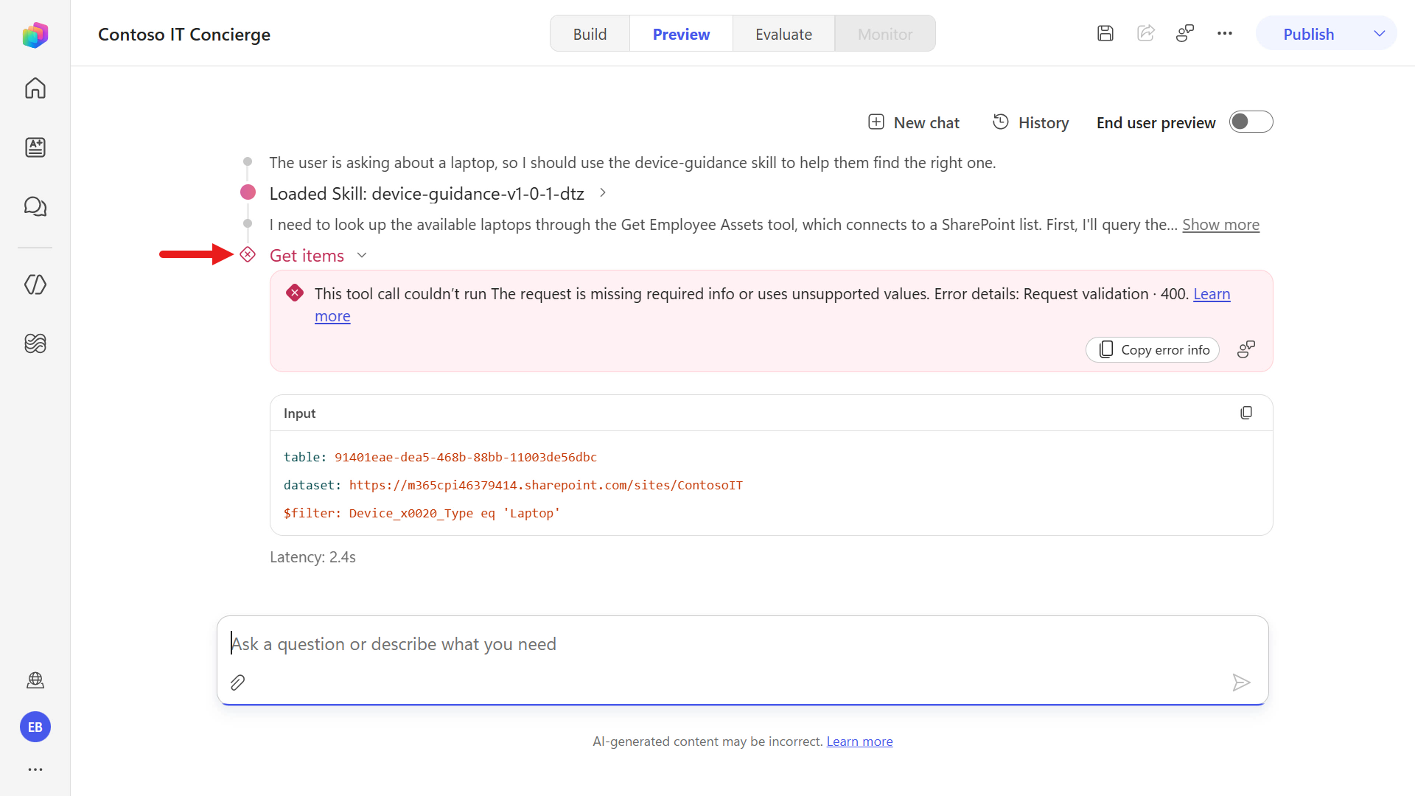The height and width of the screenshot is (796, 1415).
Task: Open the code tools sidebar icon
Action: tap(35, 284)
